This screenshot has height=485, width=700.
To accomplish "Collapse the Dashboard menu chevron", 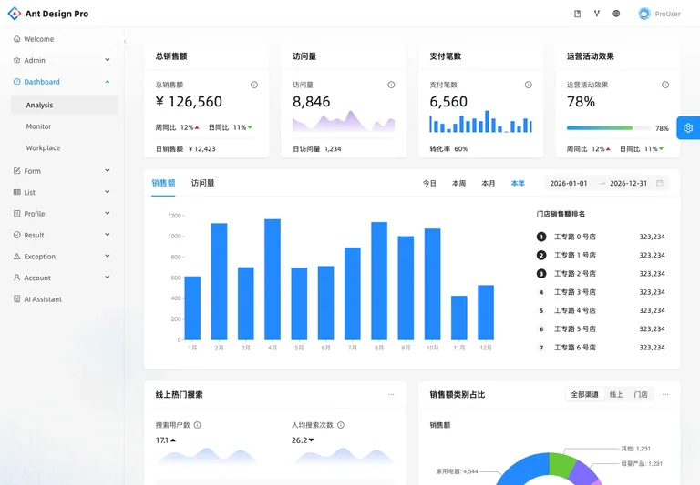I will click(108, 82).
